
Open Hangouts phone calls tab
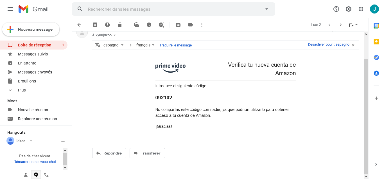pyautogui.click(x=46, y=175)
